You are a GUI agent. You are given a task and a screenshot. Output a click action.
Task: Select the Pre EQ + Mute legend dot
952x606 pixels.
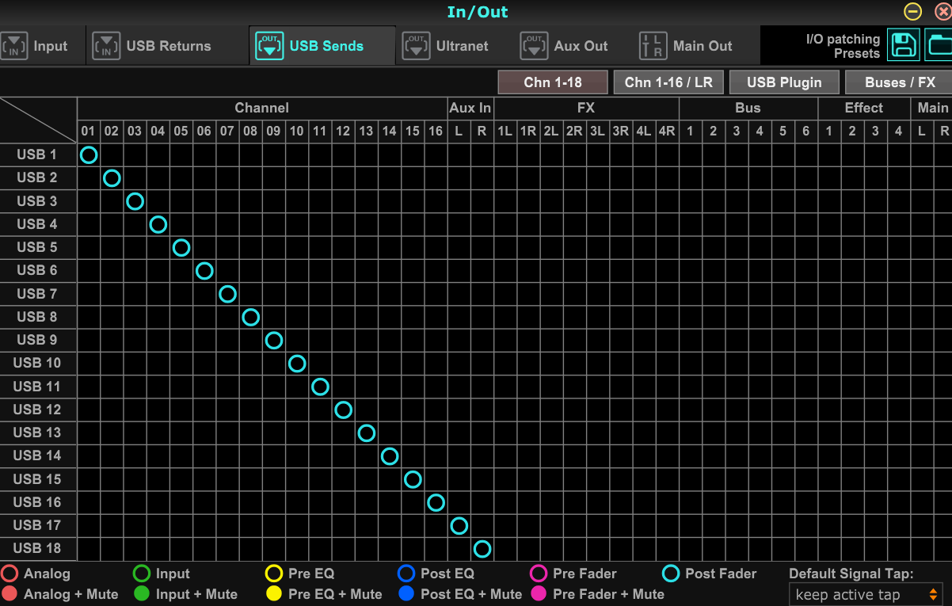click(x=274, y=594)
